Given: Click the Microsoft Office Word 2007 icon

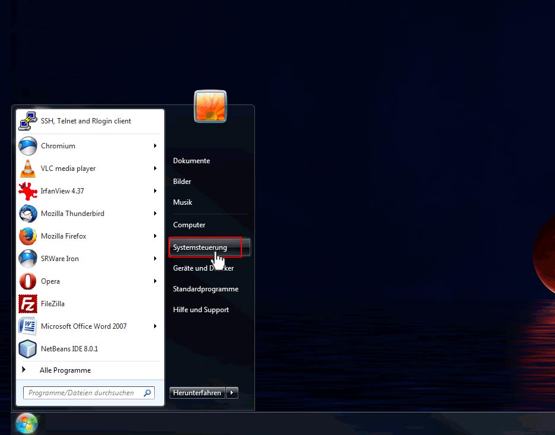Looking at the screenshot, I should coord(28,326).
